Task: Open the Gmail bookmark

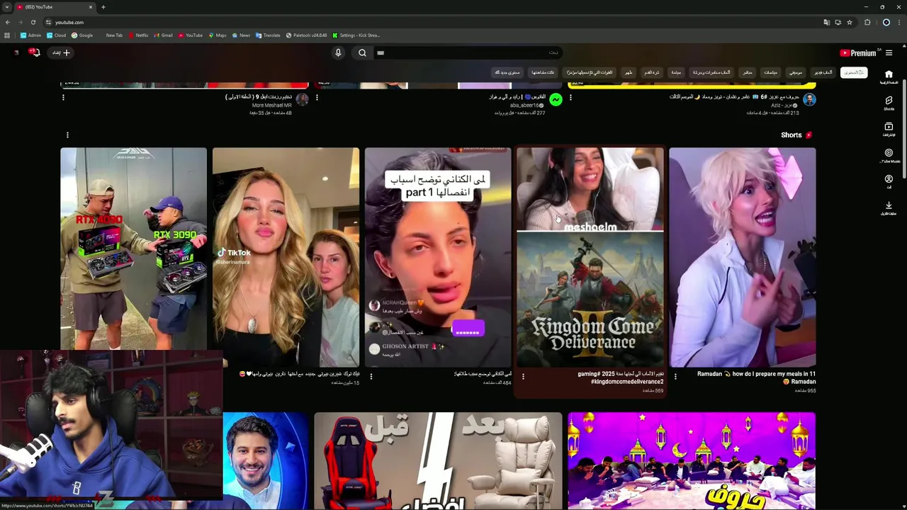Action: (164, 35)
